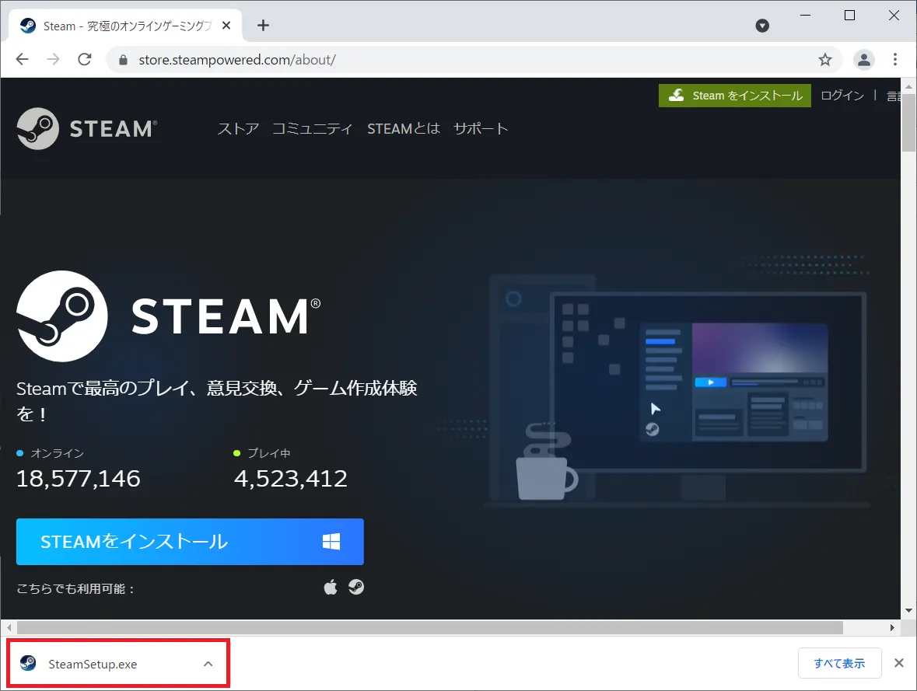Open the STEAMとは menu item
Screen dimensions: 917x691
[404, 128]
